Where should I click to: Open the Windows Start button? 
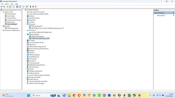28,95
